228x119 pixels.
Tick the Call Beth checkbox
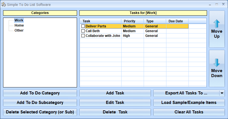click(83, 31)
